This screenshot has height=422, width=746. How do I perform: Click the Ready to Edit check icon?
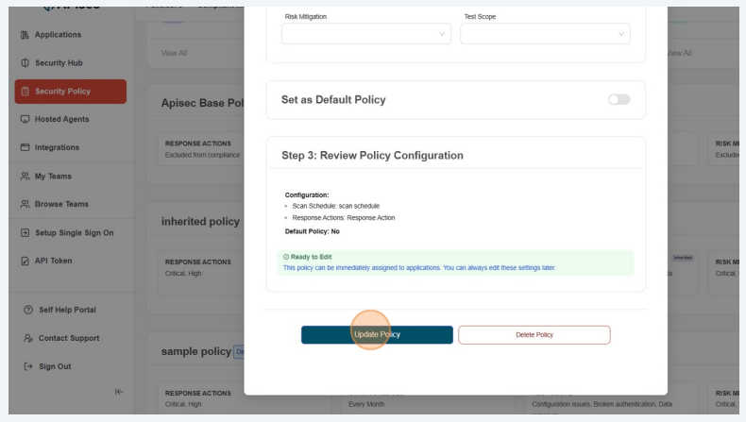[286, 257]
